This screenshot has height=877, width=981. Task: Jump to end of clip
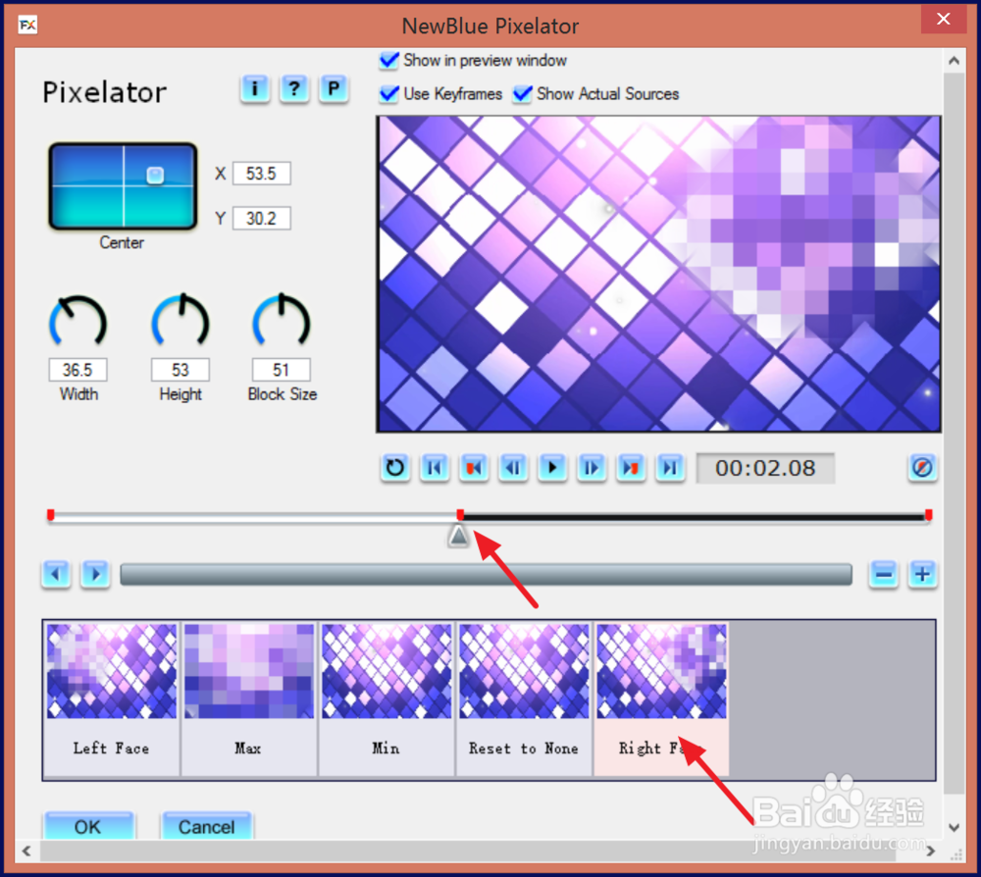pos(670,468)
